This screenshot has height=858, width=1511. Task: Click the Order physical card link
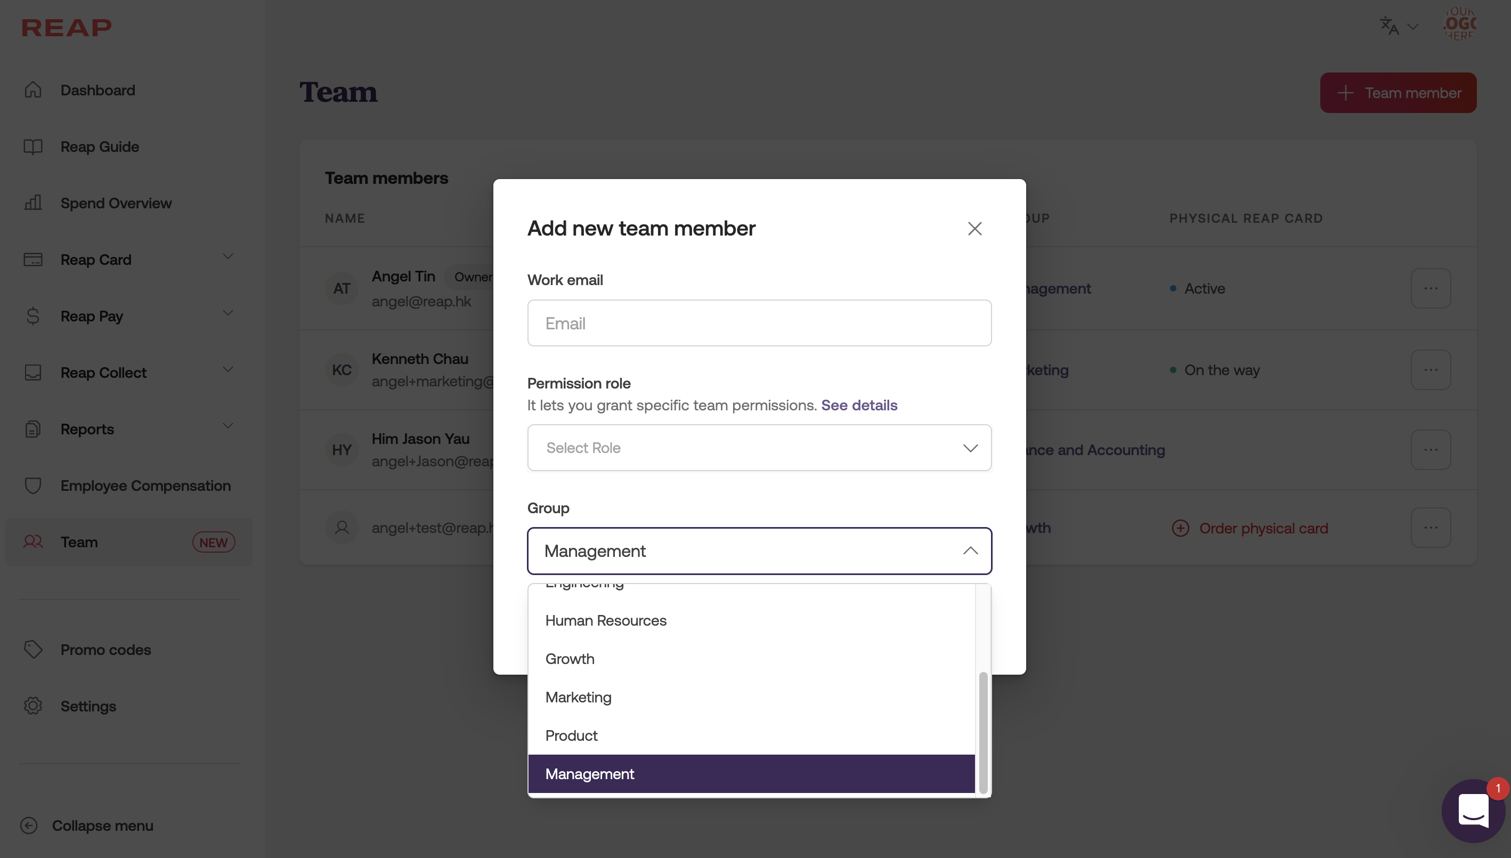coord(1263,528)
